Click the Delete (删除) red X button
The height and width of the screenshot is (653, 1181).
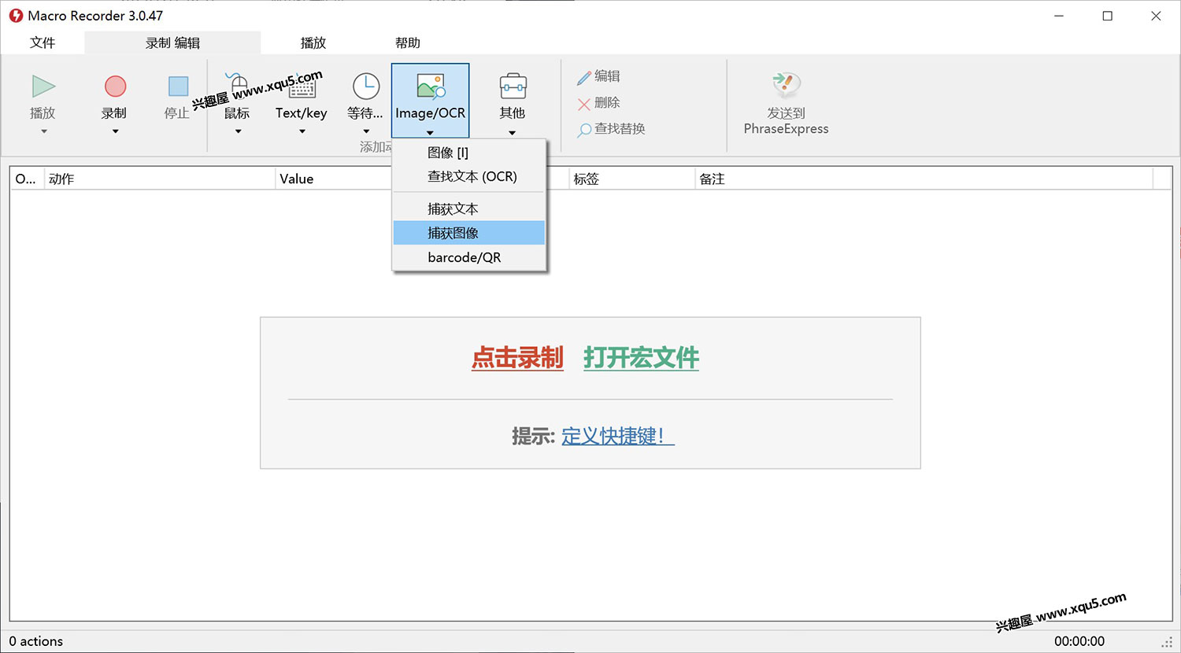tap(599, 103)
